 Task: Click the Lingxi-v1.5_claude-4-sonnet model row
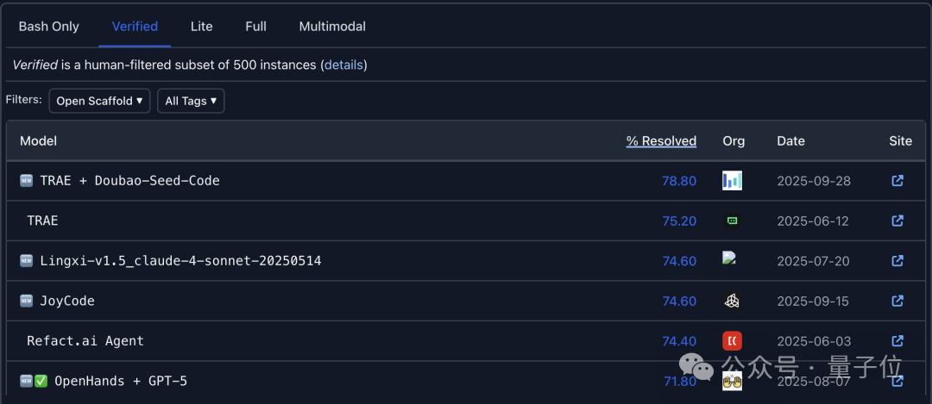(180, 260)
